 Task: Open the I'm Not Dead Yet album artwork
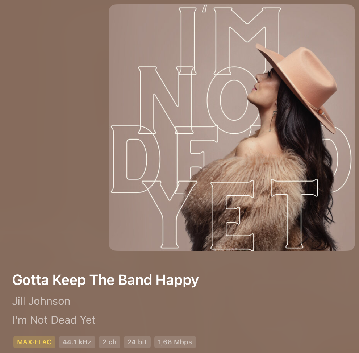pos(232,127)
